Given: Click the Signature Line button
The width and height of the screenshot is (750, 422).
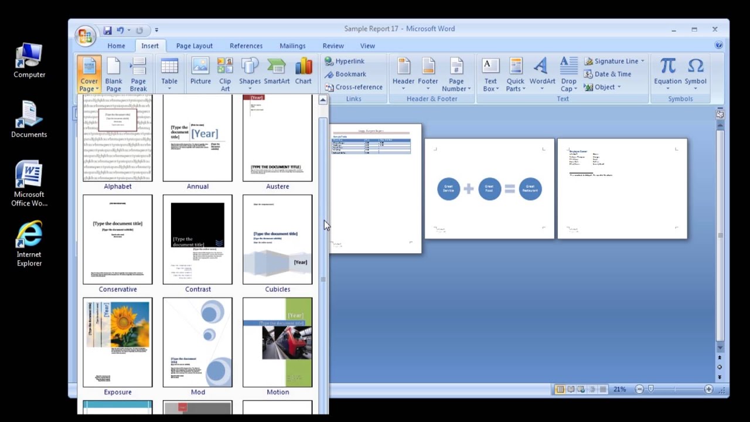Looking at the screenshot, I should [614, 61].
